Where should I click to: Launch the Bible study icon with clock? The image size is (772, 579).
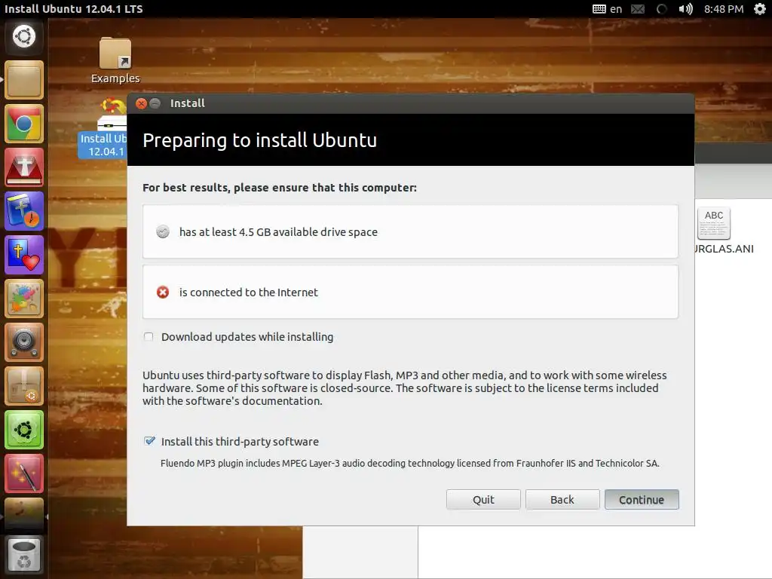(x=23, y=211)
